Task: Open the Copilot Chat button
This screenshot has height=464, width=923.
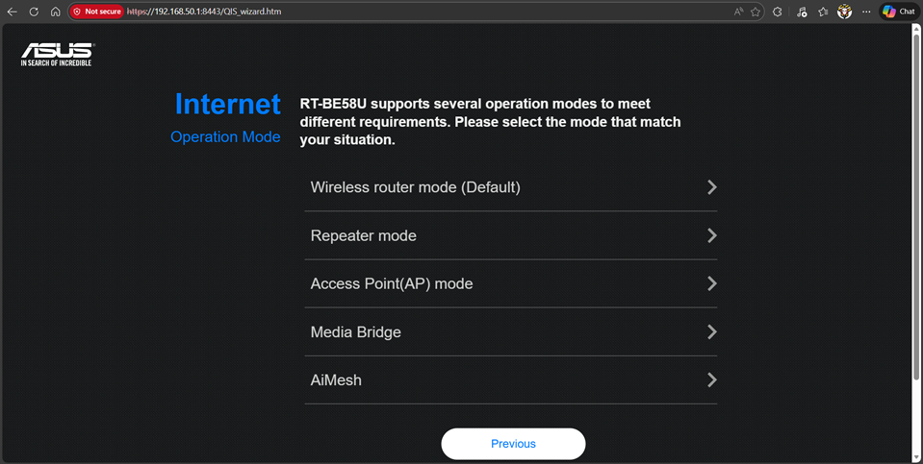Action: (x=899, y=12)
